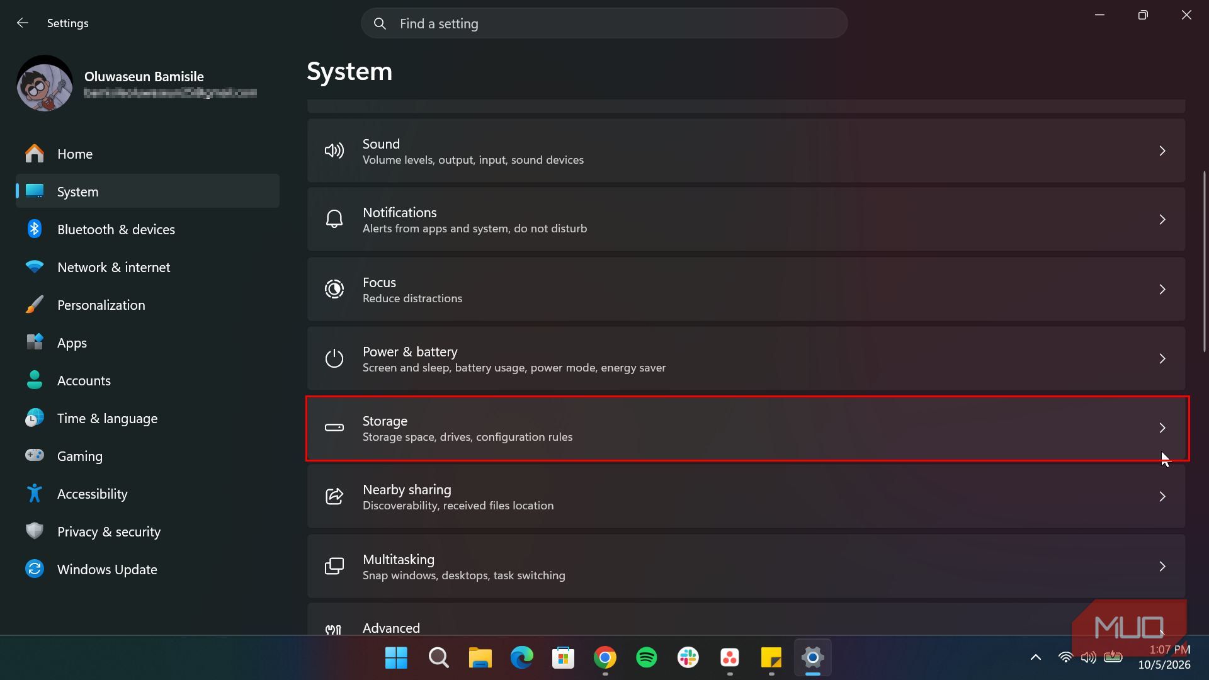The image size is (1209, 680).
Task: Click the Notifications bell icon
Action: click(334, 219)
